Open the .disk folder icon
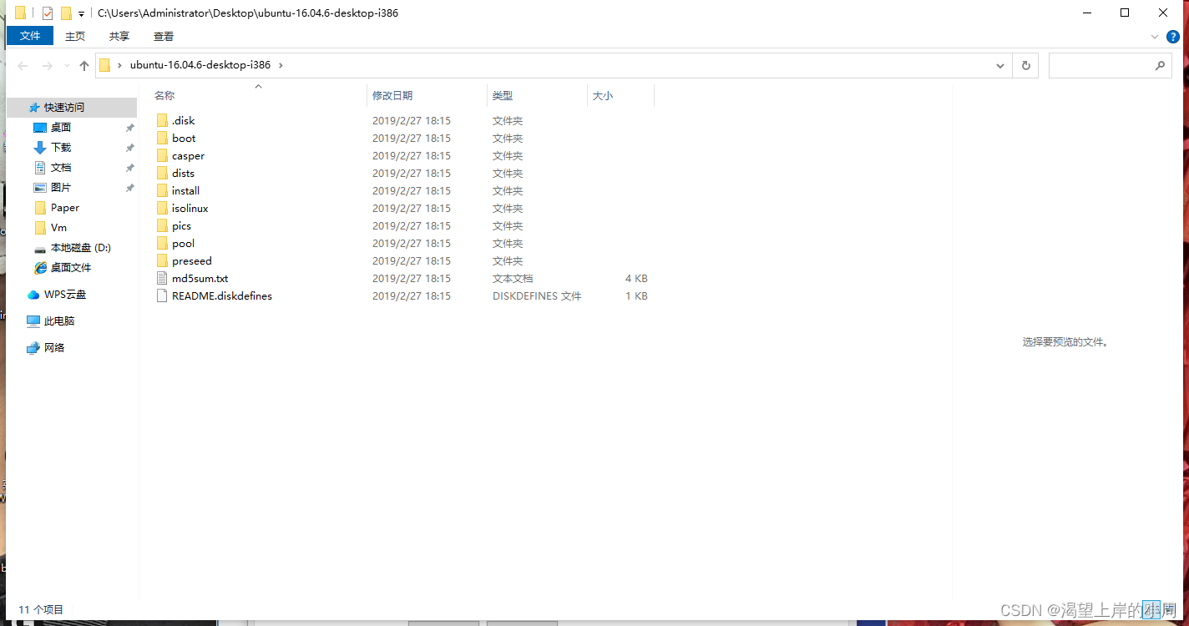The image size is (1189, 626). click(162, 120)
